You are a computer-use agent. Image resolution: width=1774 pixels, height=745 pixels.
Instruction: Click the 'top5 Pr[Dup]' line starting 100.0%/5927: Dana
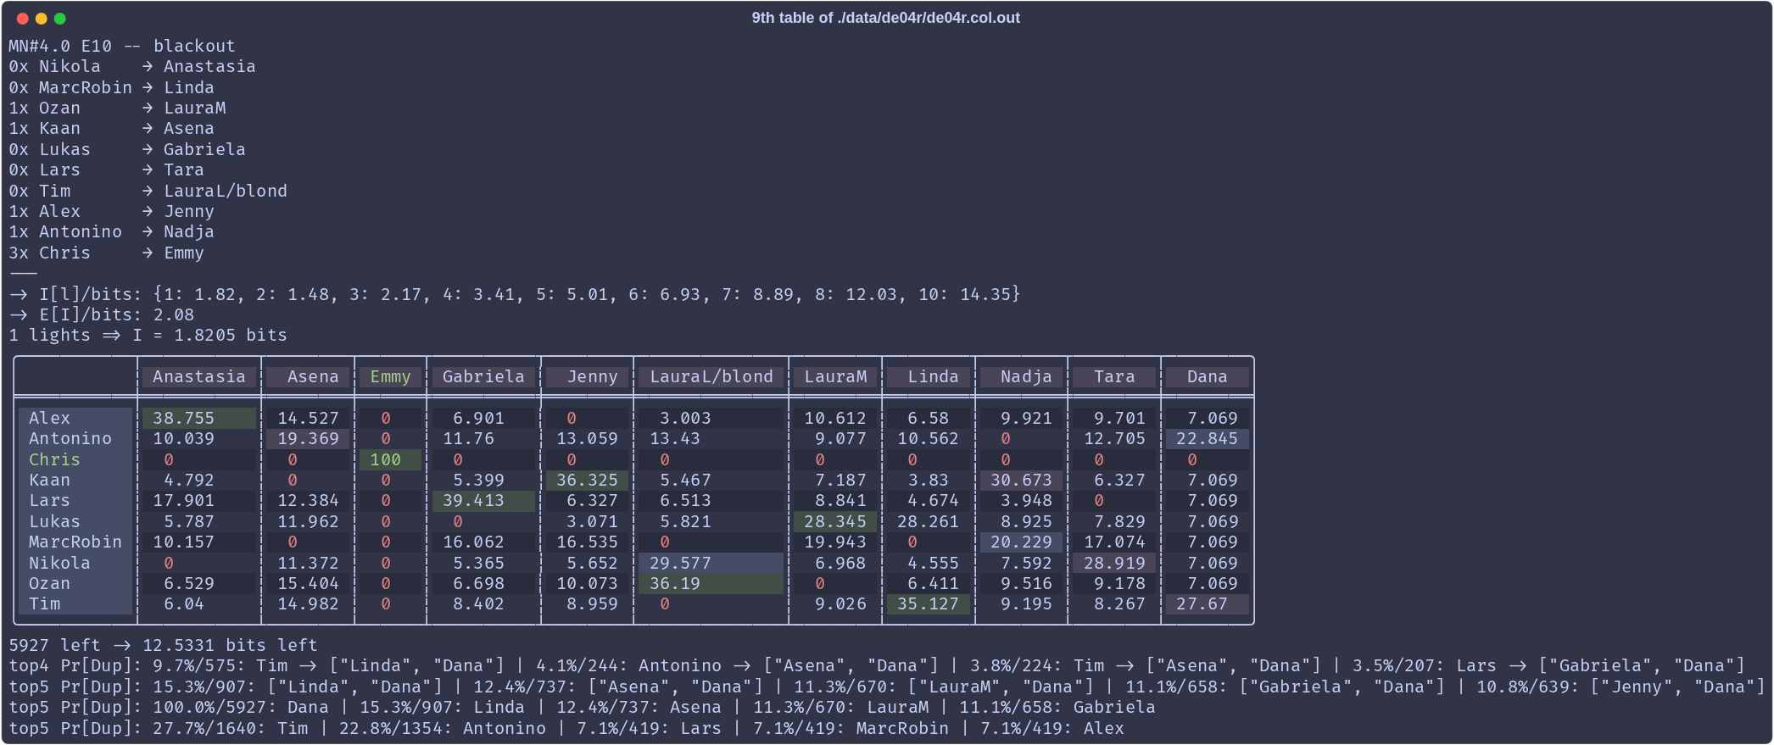[x=582, y=707]
